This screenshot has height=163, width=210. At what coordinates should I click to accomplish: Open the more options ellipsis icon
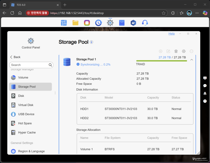tap(192, 51)
